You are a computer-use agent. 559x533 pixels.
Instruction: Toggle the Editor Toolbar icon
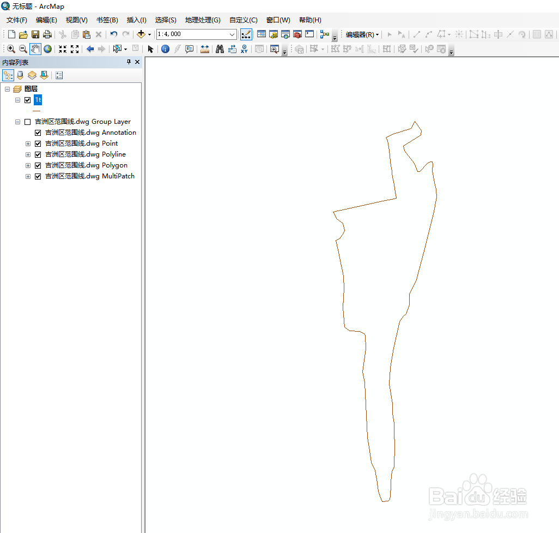coord(246,34)
